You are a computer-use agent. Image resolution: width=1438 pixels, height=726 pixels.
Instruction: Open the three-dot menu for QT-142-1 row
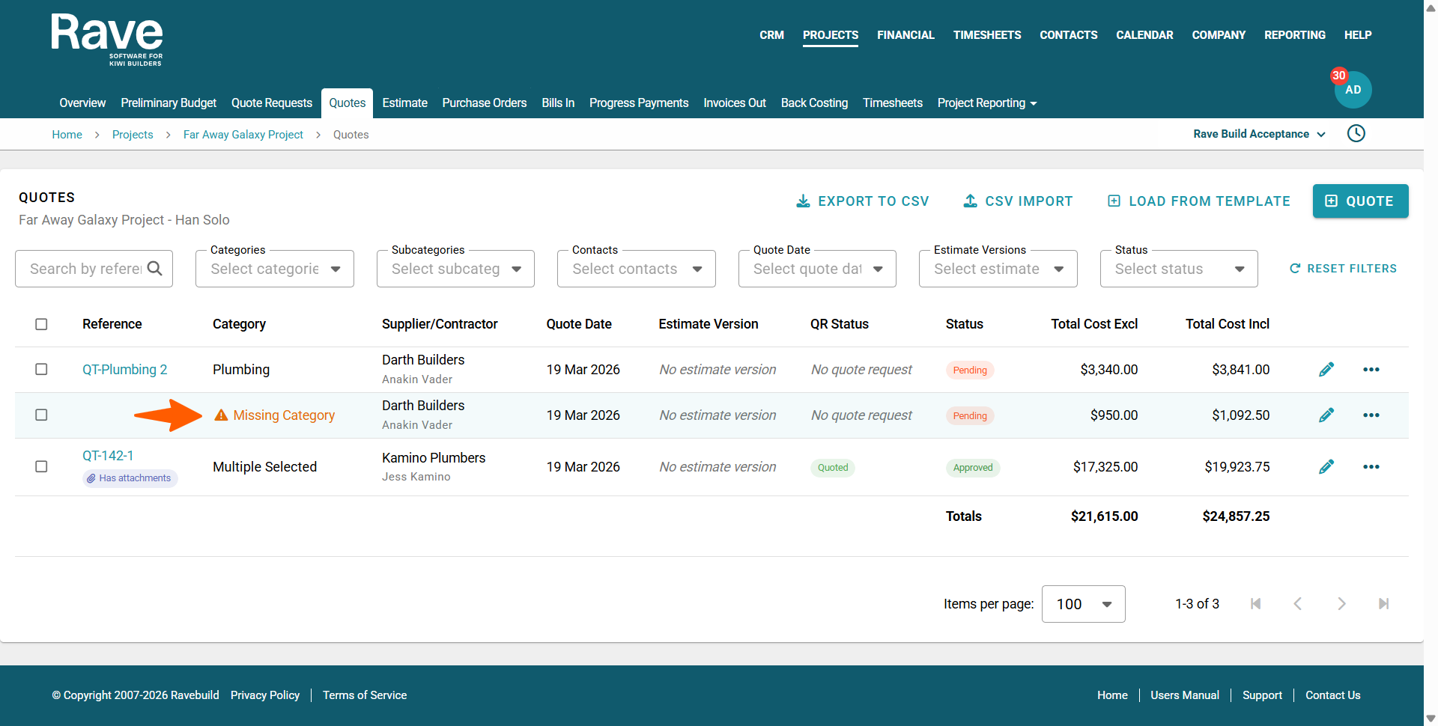tap(1371, 467)
